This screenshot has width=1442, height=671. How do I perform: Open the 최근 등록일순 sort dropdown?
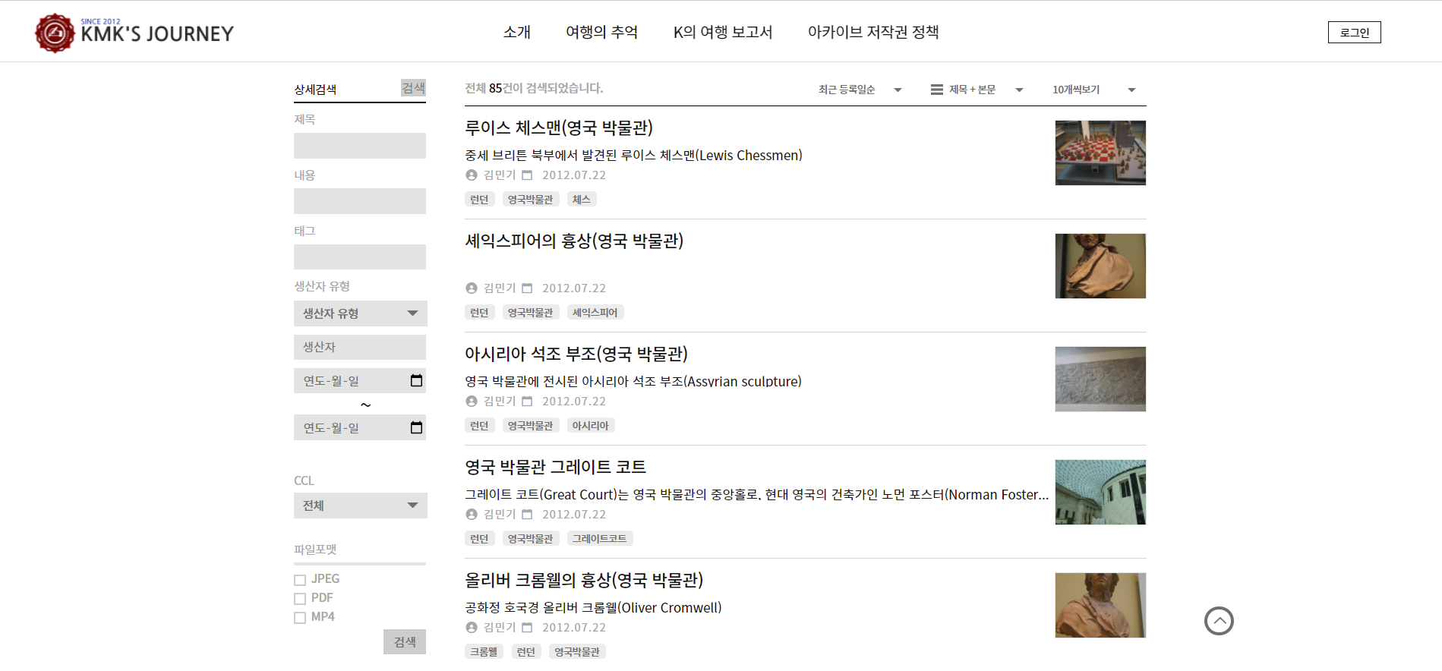[860, 90]
